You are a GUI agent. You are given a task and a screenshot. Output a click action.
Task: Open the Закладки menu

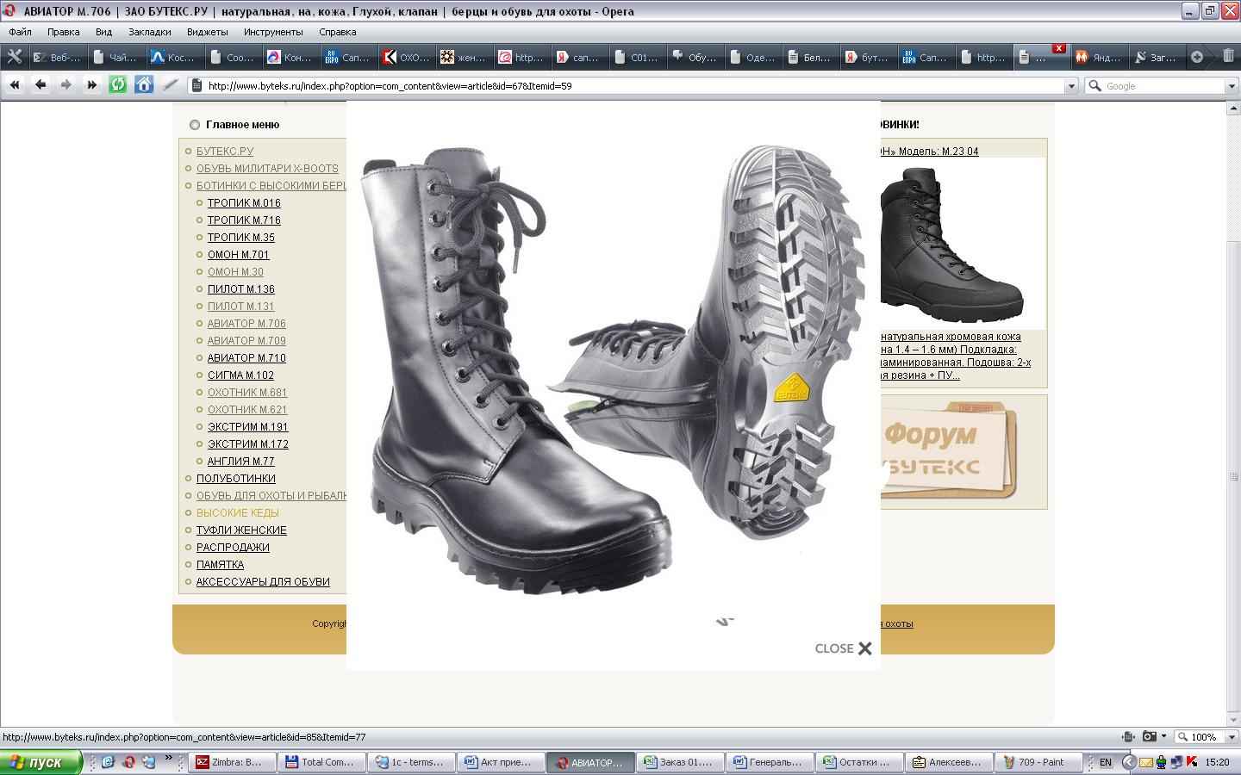click(x=150, y=32)
